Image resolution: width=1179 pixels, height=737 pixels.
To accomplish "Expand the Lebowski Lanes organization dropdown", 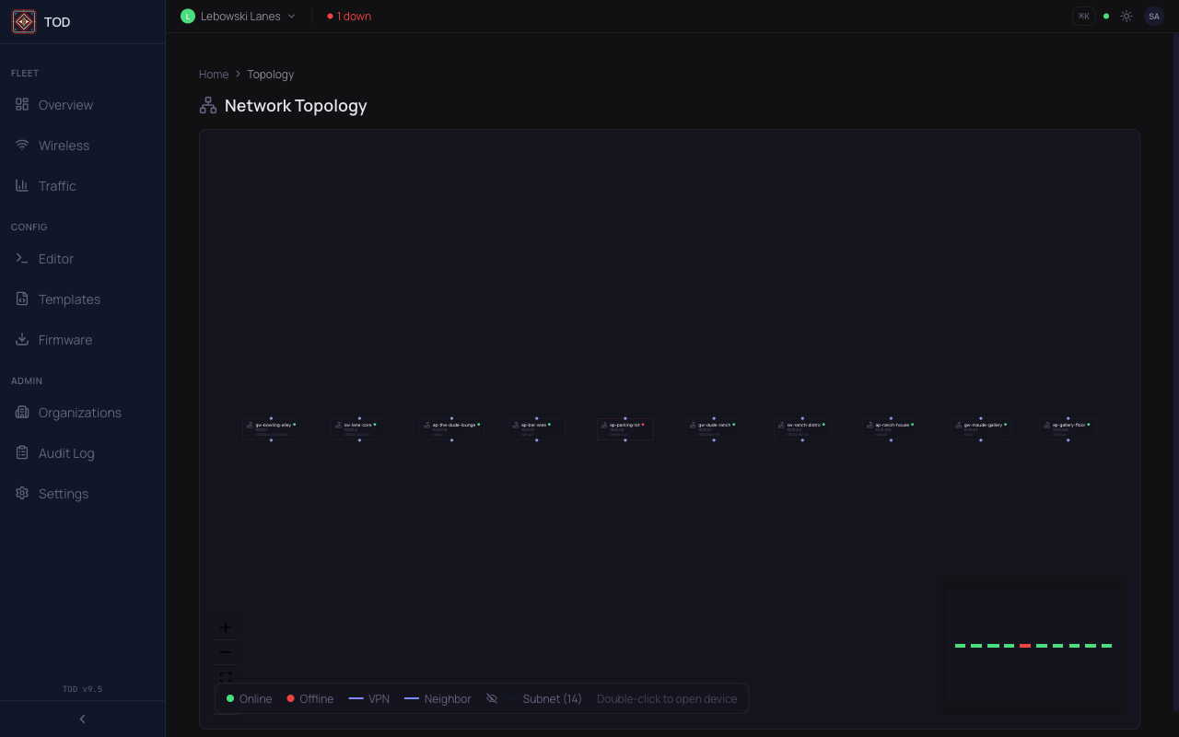I will pos(239,16).
